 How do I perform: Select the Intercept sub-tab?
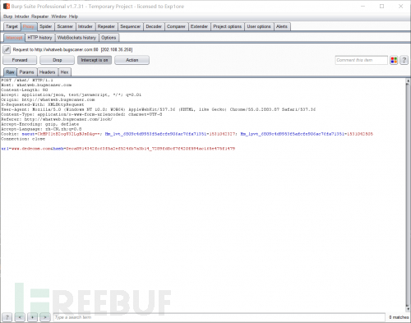14,38
